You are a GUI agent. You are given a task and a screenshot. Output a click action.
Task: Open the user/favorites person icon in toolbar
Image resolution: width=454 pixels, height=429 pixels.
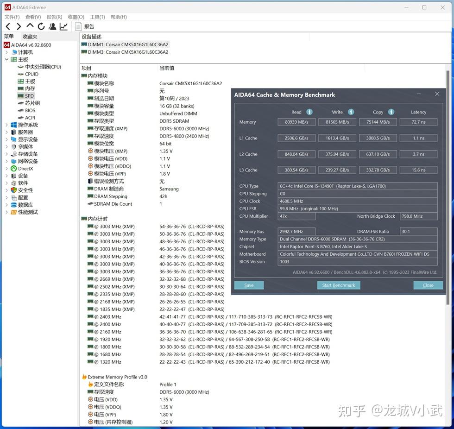tap(52, 26)
